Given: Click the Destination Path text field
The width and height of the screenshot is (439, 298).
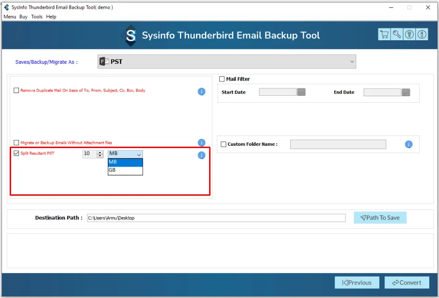Looking at the screenshot, I should (x=216, y=218).
